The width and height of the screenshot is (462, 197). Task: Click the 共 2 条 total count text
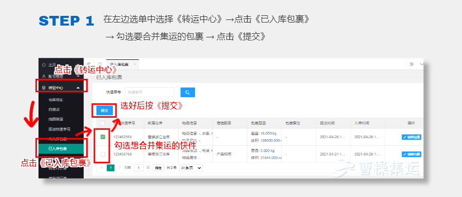[x=171, y=168]
